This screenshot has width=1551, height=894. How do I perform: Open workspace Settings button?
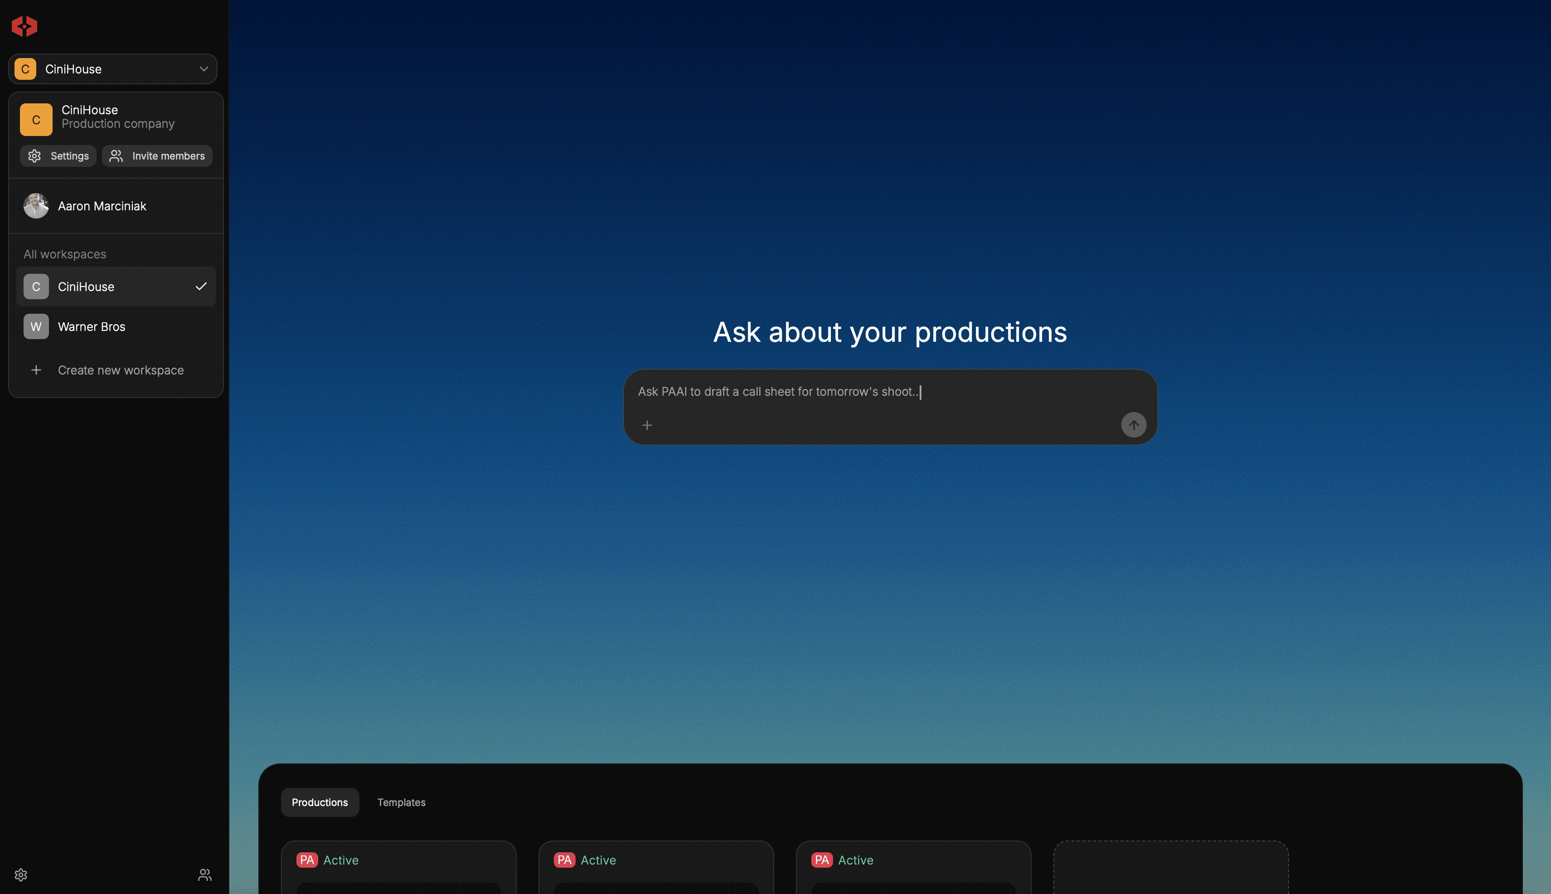point(58,156)
